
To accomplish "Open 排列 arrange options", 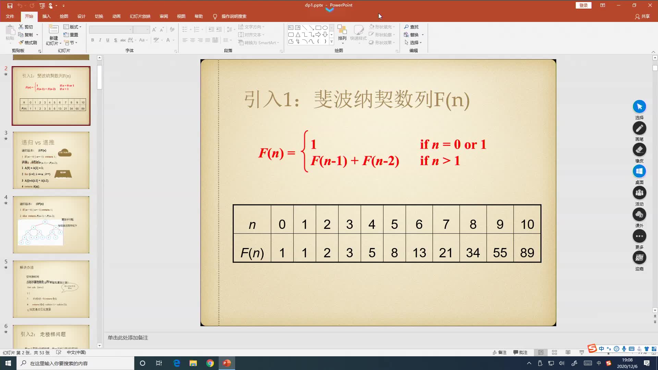I will click(x=341, y=34).
